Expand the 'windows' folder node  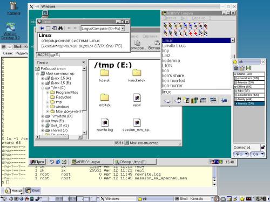coord(48,107)
